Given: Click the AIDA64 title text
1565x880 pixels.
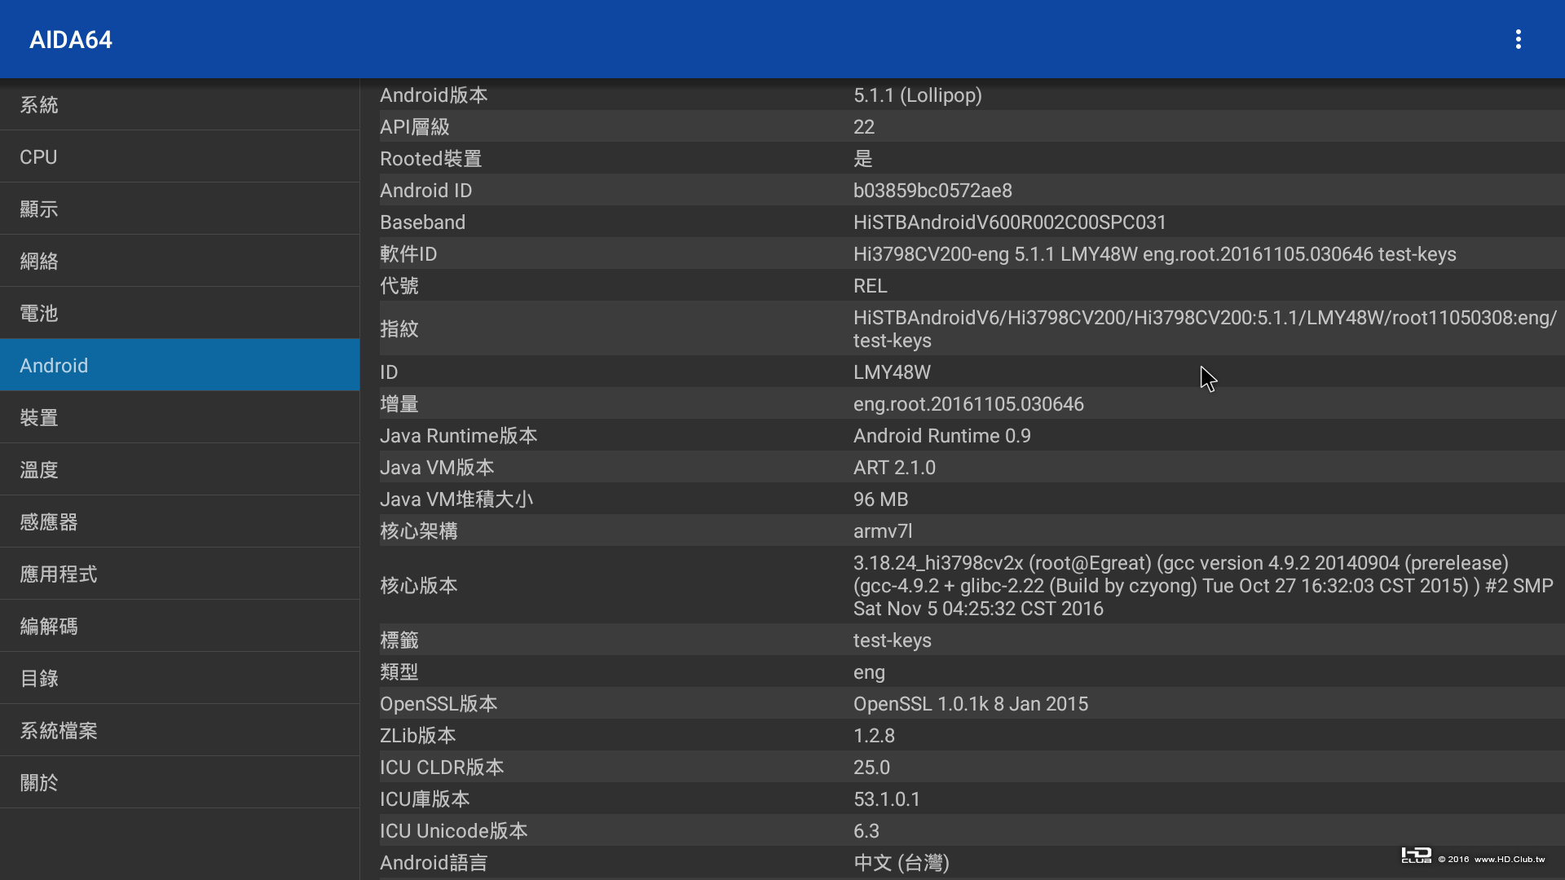Looking at the screenshot, I should (71, 39).
